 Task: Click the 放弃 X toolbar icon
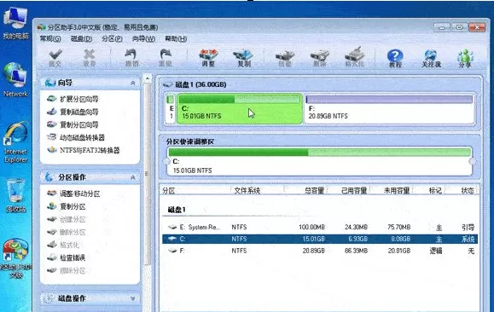[90, 58]
